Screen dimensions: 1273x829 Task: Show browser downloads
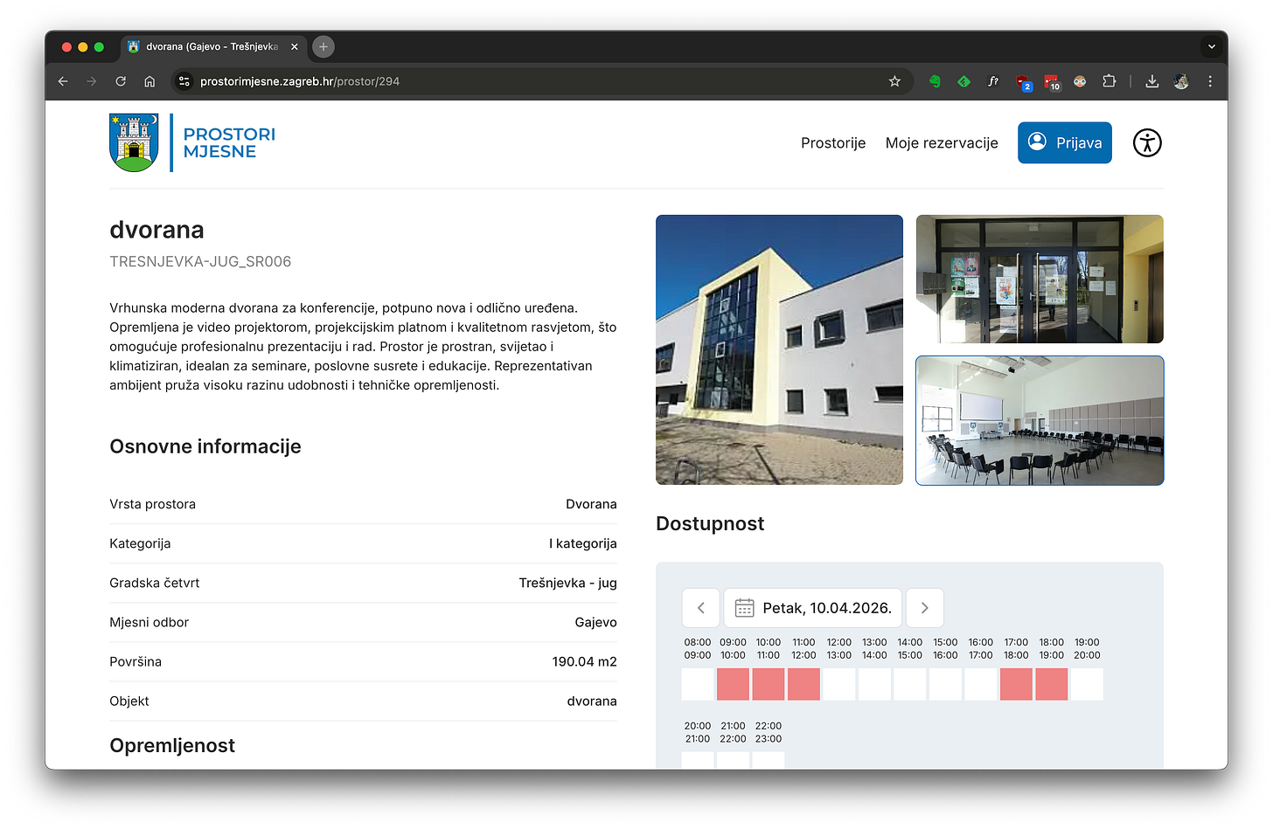[1152, 81]
